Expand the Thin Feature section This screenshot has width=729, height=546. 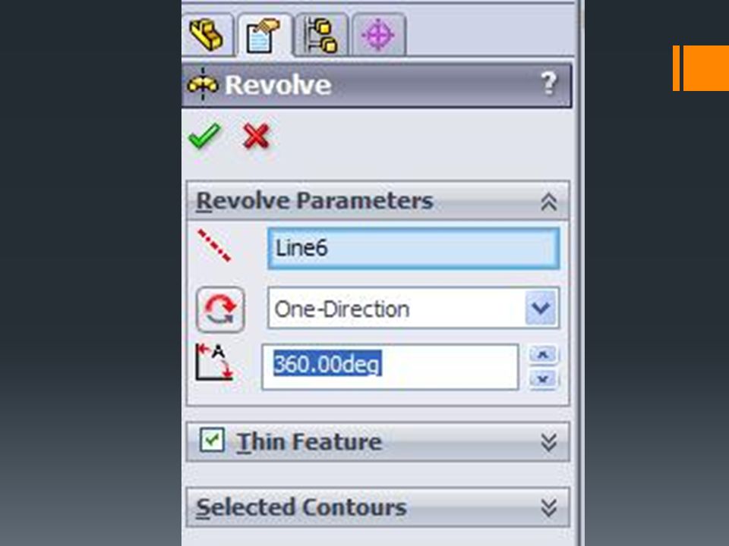click(548, 442)
